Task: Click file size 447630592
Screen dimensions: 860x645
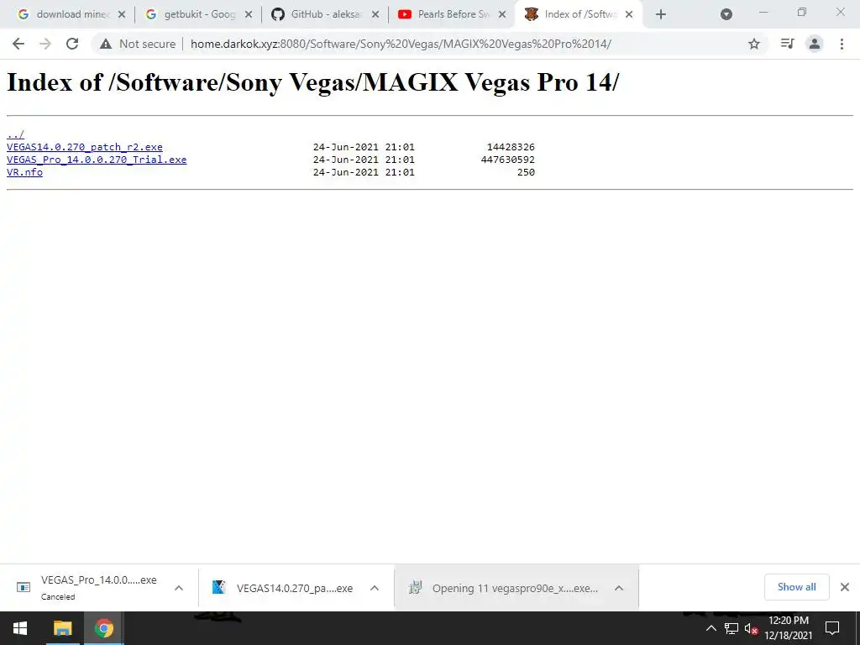Action: click(508, 160)
